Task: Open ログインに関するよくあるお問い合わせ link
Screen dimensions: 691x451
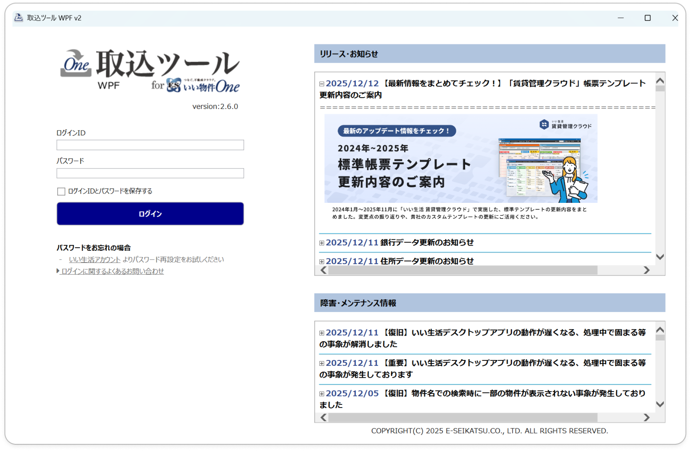Action: tap(112, 271)
